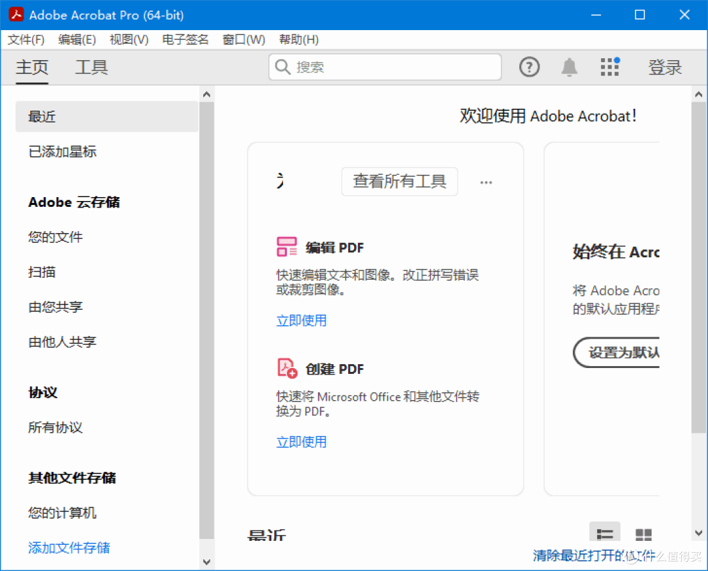Viewport: 708px width, 571px height.
Task: Open the 电子签名 menu
Action: pyautogui.click(x=184, y=39)
